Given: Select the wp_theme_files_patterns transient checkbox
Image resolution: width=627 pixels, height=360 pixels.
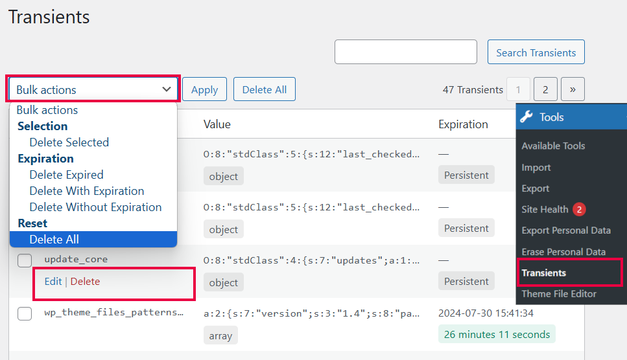Looking at the screenshot, I should (25, 313).
